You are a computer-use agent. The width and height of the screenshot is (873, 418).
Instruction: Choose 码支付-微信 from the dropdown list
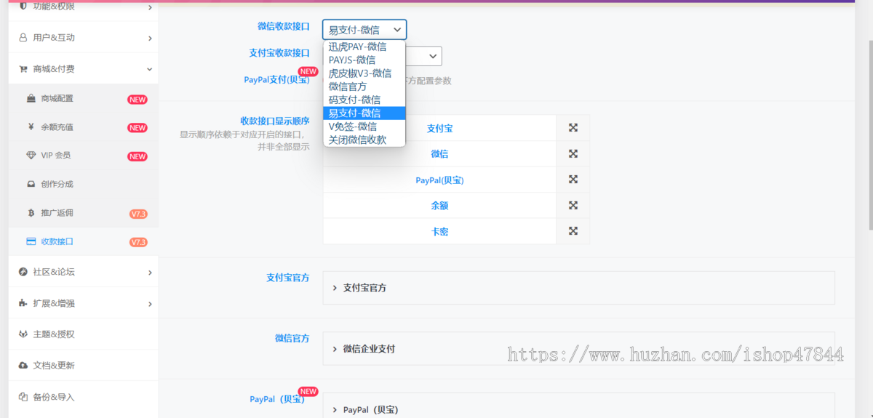coord(364,100)
